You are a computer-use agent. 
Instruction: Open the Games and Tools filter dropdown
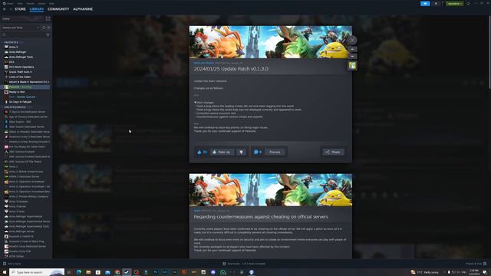click(x=21, y=28)
